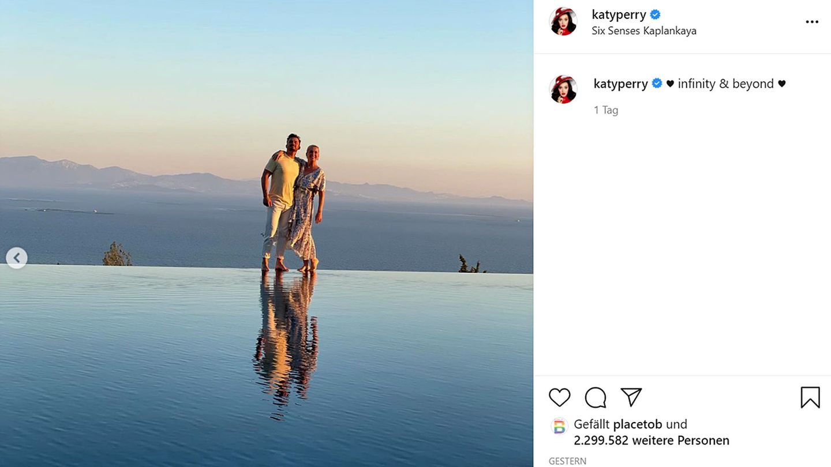Click katyperry avatar beside the caption
831x467 pixels.
(x=563, y=89)
